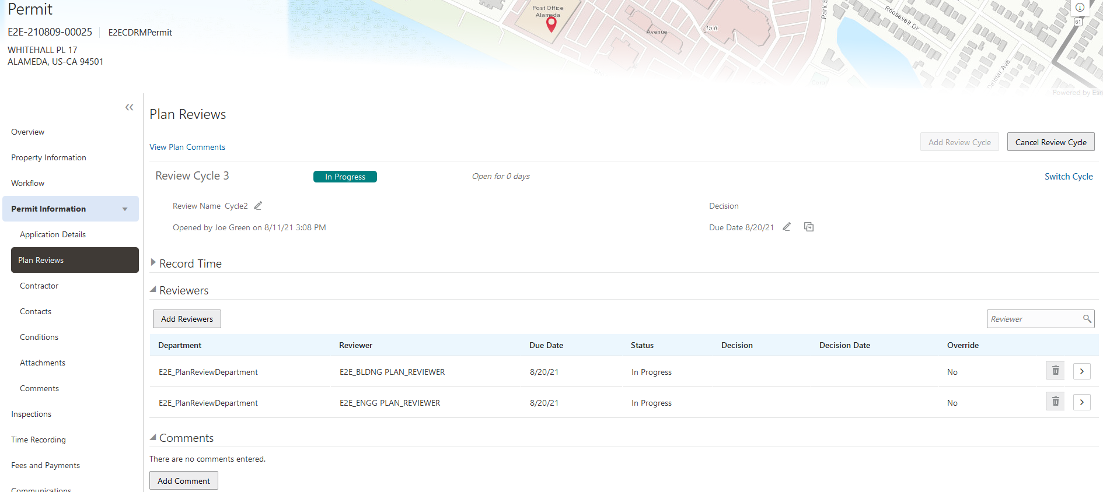Click the Add Comment button
The image size is (1103, 492).
pos(184,481)
